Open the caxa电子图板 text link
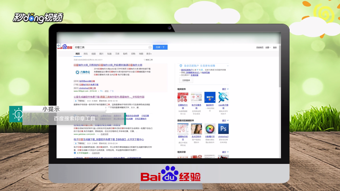Image resolution: width=340 pixels, height=191 pixels. tap(223, 106)
